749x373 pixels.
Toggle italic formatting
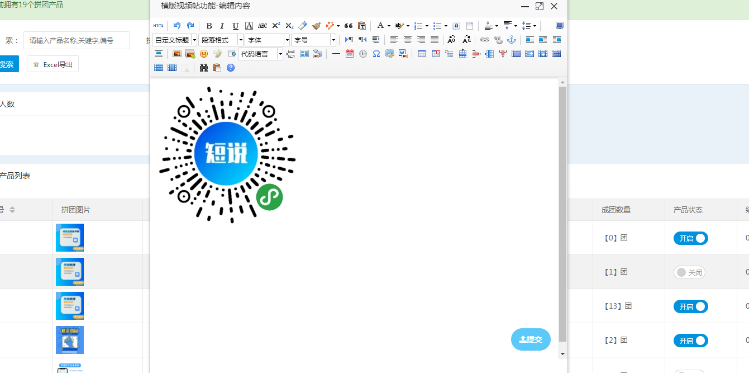222,26
